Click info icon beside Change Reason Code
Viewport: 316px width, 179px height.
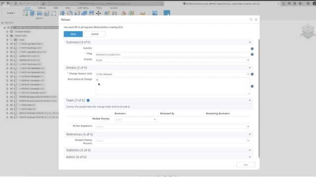(252, 74)
